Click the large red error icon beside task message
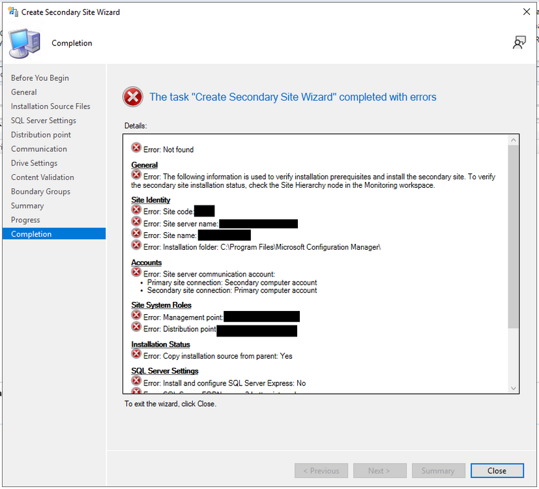 (133, 97)
